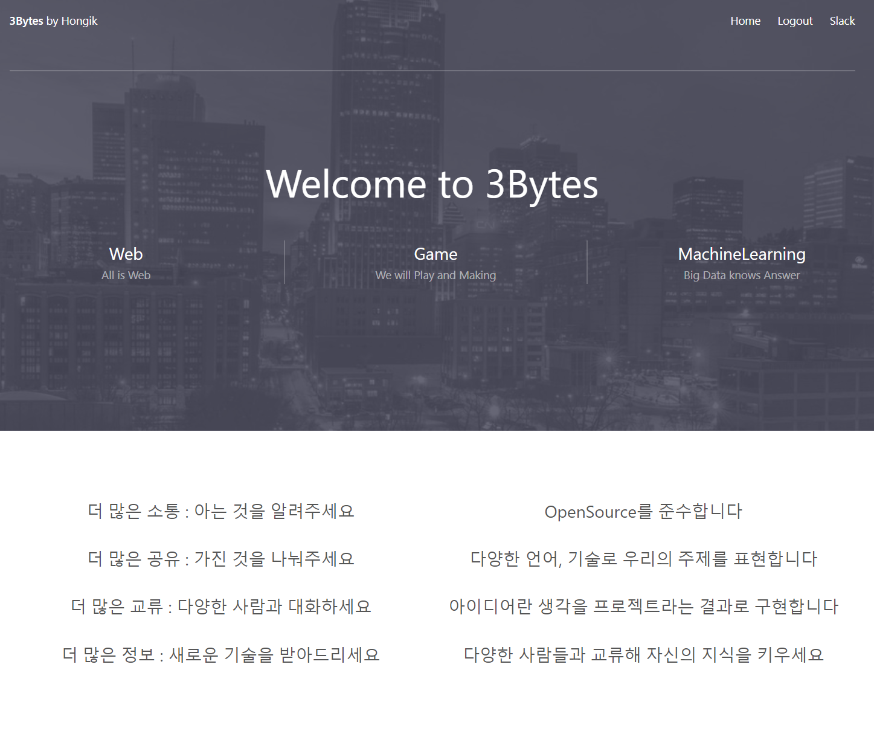Click the 3Bytes by Hongik brand logo
The height and width of the screenshot is (731, 874).
53,21
